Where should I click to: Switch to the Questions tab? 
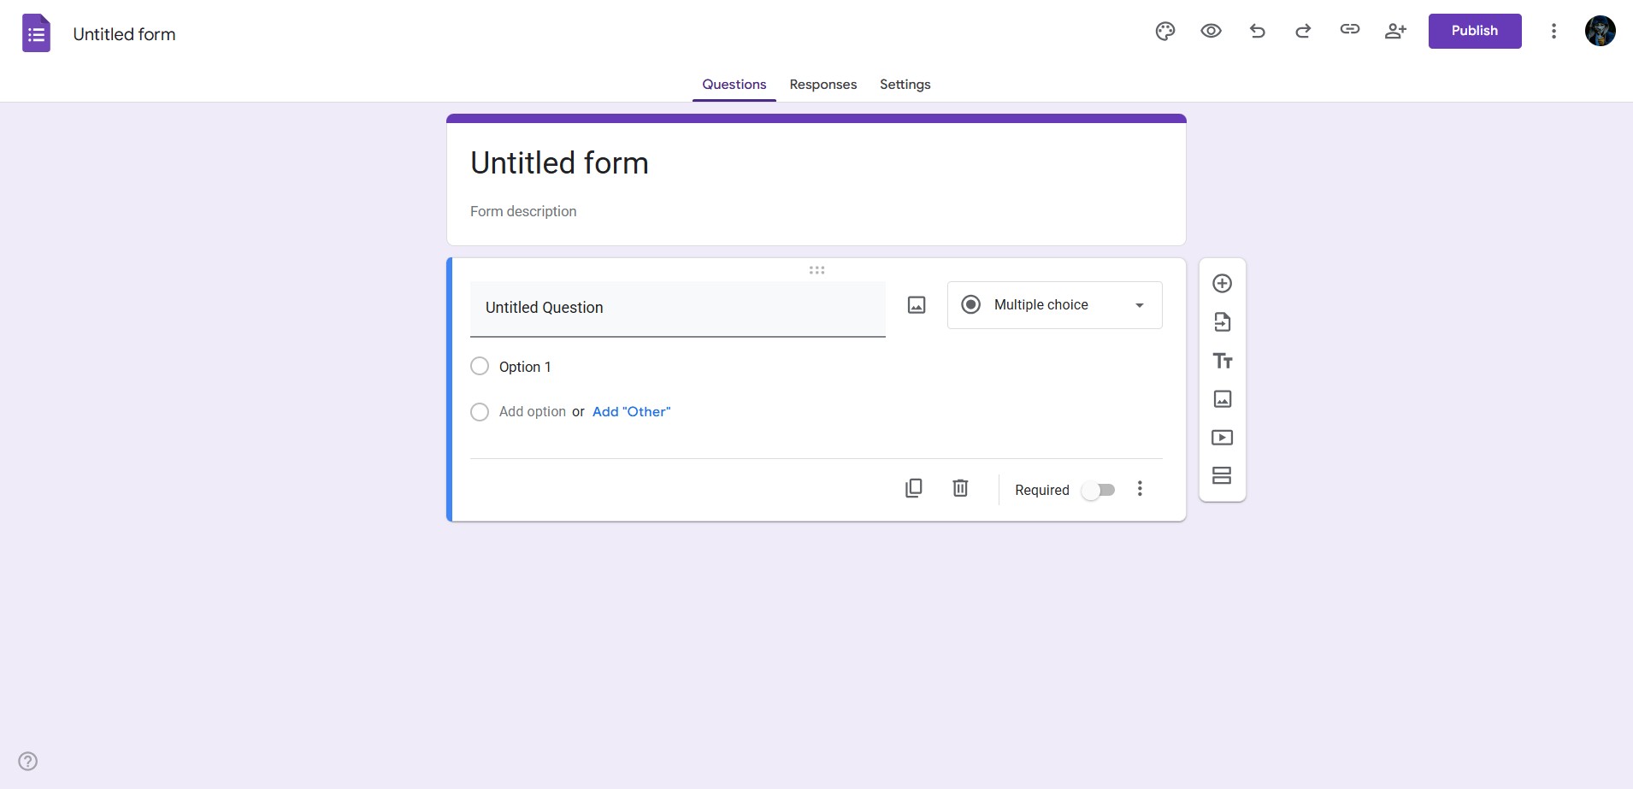click(734, 85)
